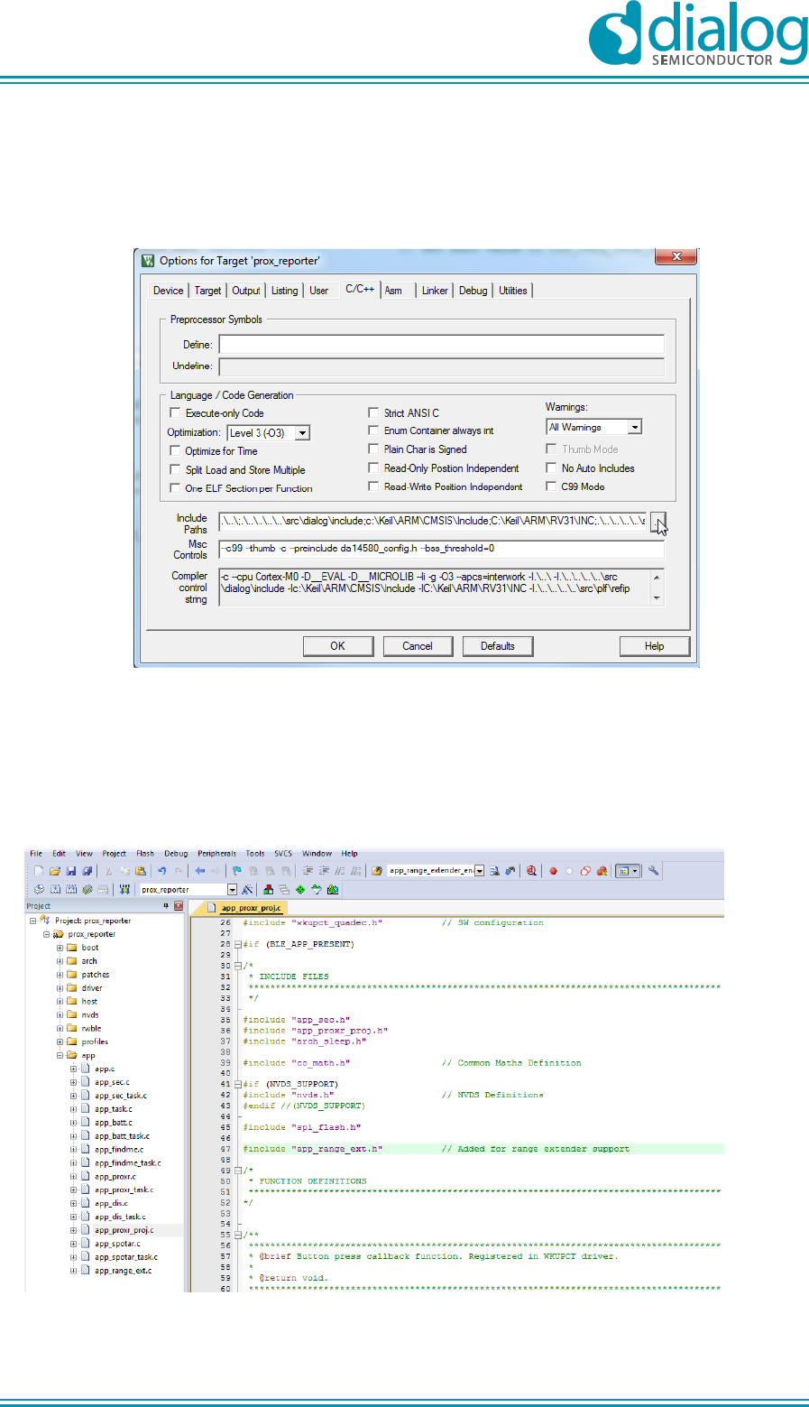Image resolution: width=809 pixels, height=1407 pixels.
Task: Select app_range_ext.c in the project tree
Action: click(123, 1271)
